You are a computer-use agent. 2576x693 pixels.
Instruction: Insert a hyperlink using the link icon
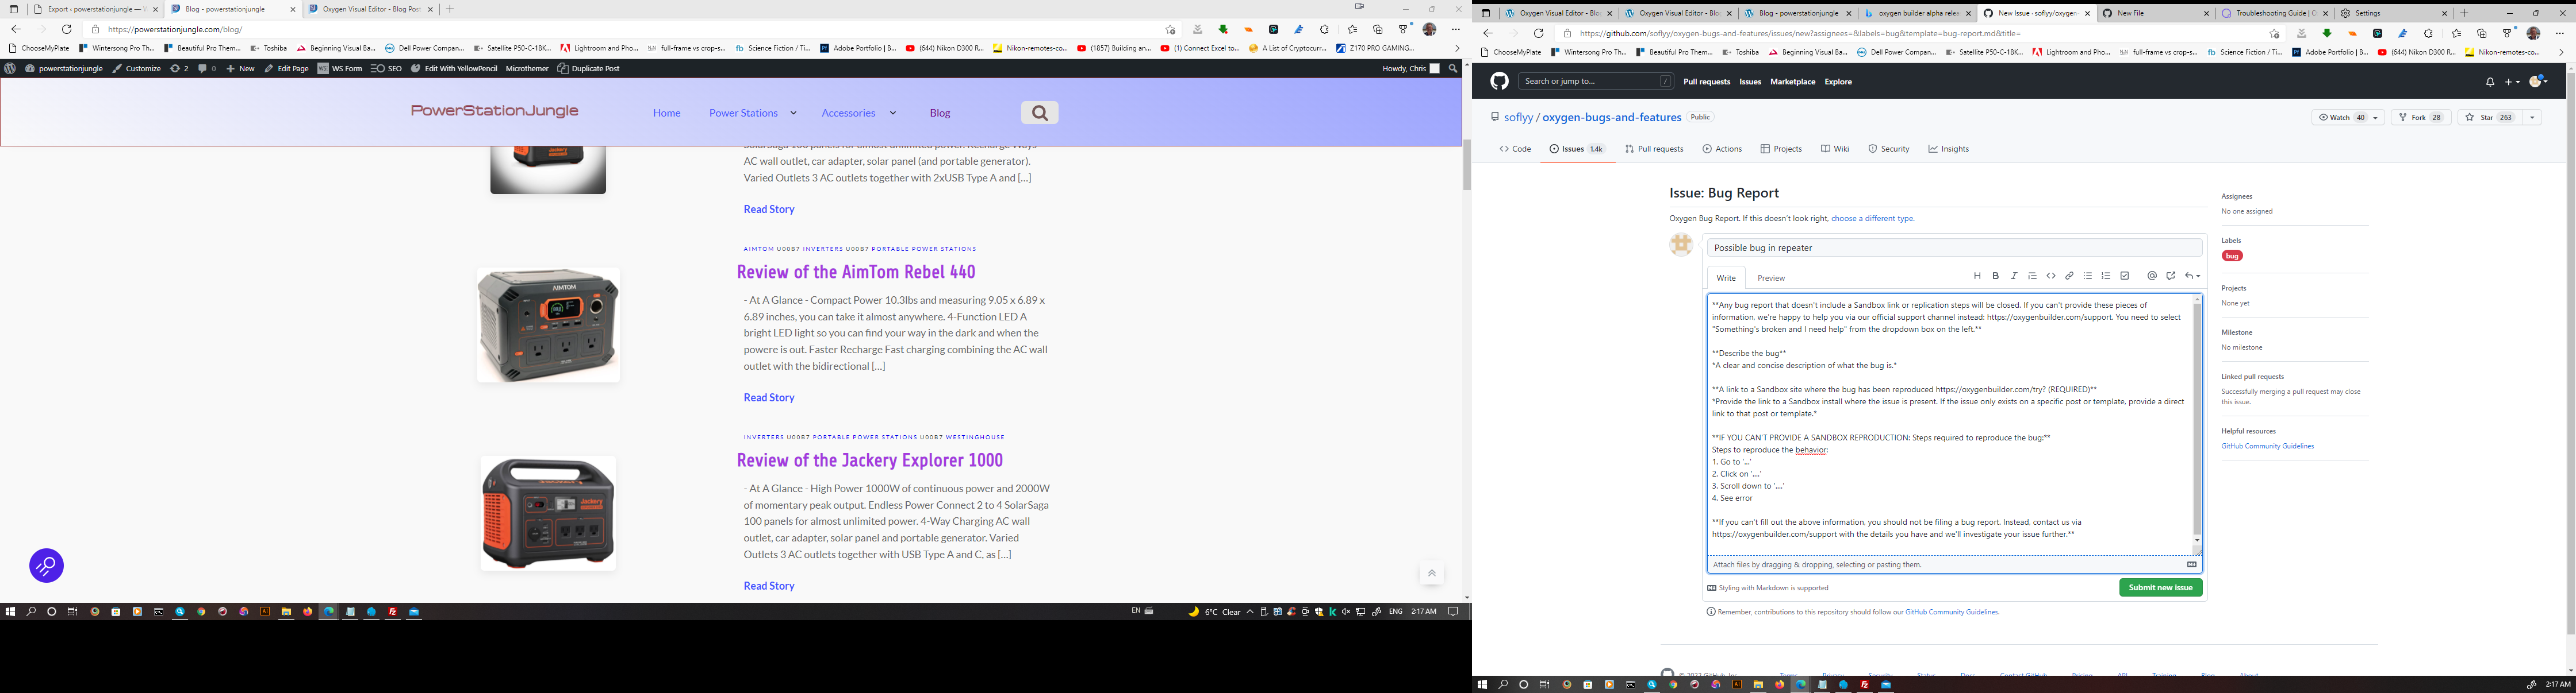point(2070,277)
